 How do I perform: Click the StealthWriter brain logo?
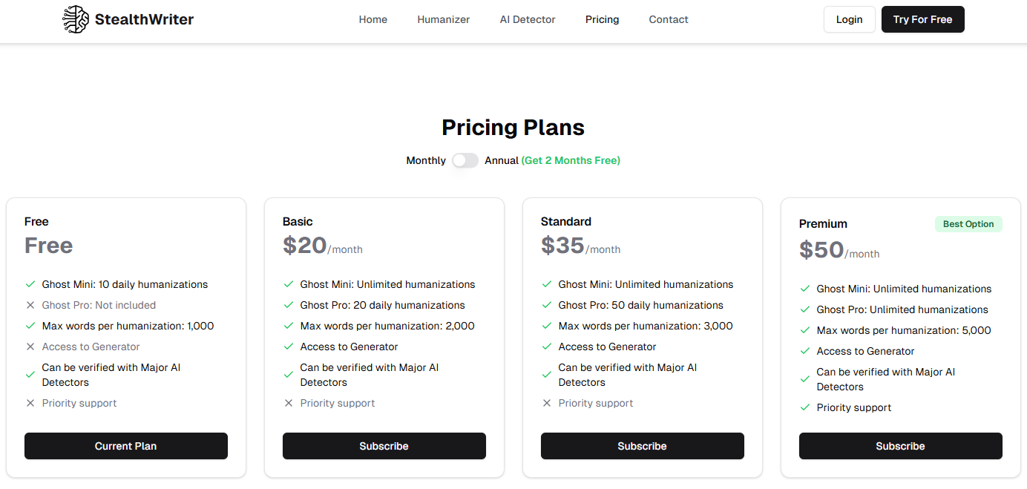(x=75, y=19)
